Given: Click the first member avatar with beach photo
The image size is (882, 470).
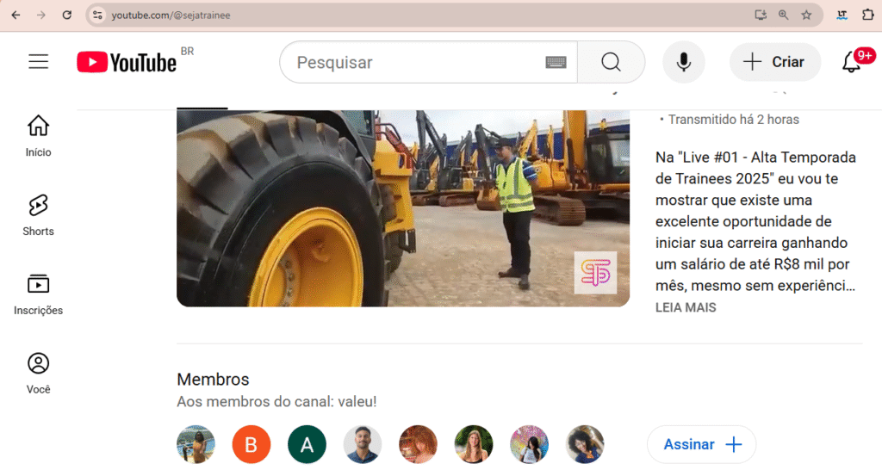Looking at the screenshot, I should [196, 444].
